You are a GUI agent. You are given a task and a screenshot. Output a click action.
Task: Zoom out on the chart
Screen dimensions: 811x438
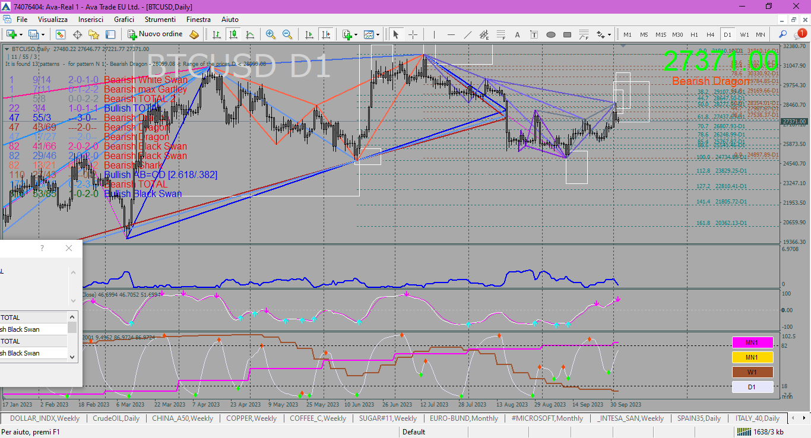click(287, 34)
